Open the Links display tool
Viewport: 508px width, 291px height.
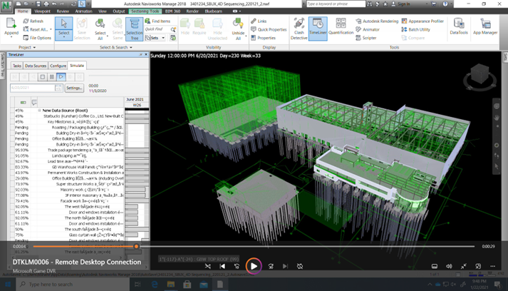point(259,21)
